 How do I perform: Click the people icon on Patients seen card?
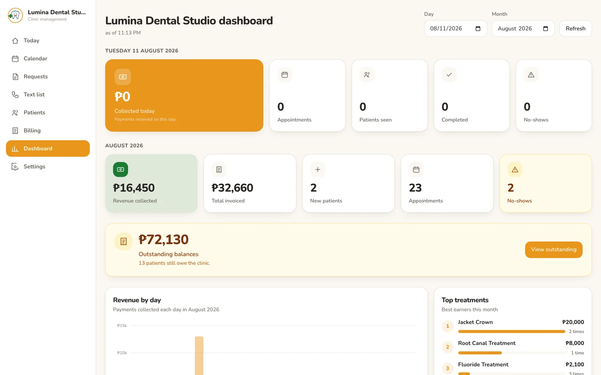point(367,75)
